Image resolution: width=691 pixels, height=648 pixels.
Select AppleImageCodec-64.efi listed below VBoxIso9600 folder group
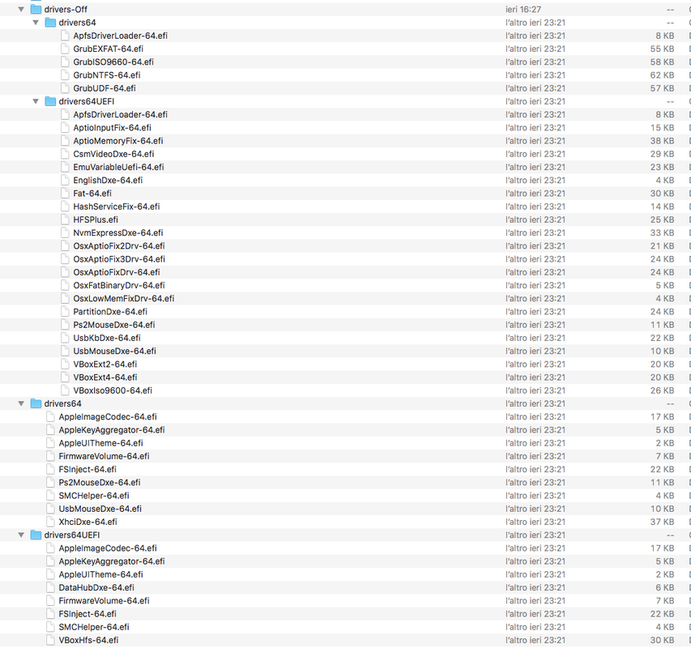tap(108, 416)
